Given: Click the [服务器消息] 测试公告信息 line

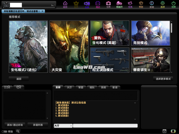Looking at the screenshot, I should (x=71, y=103).
